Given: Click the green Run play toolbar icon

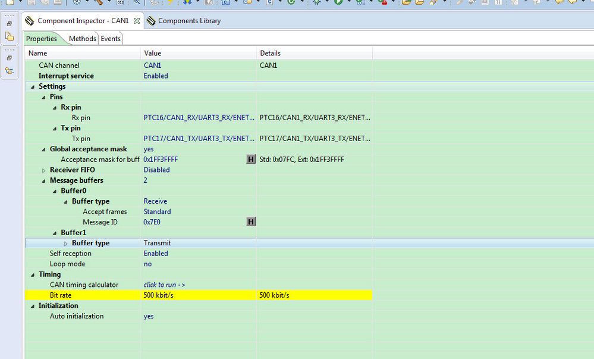Looking at the screenshot, I should coord(338,2).
